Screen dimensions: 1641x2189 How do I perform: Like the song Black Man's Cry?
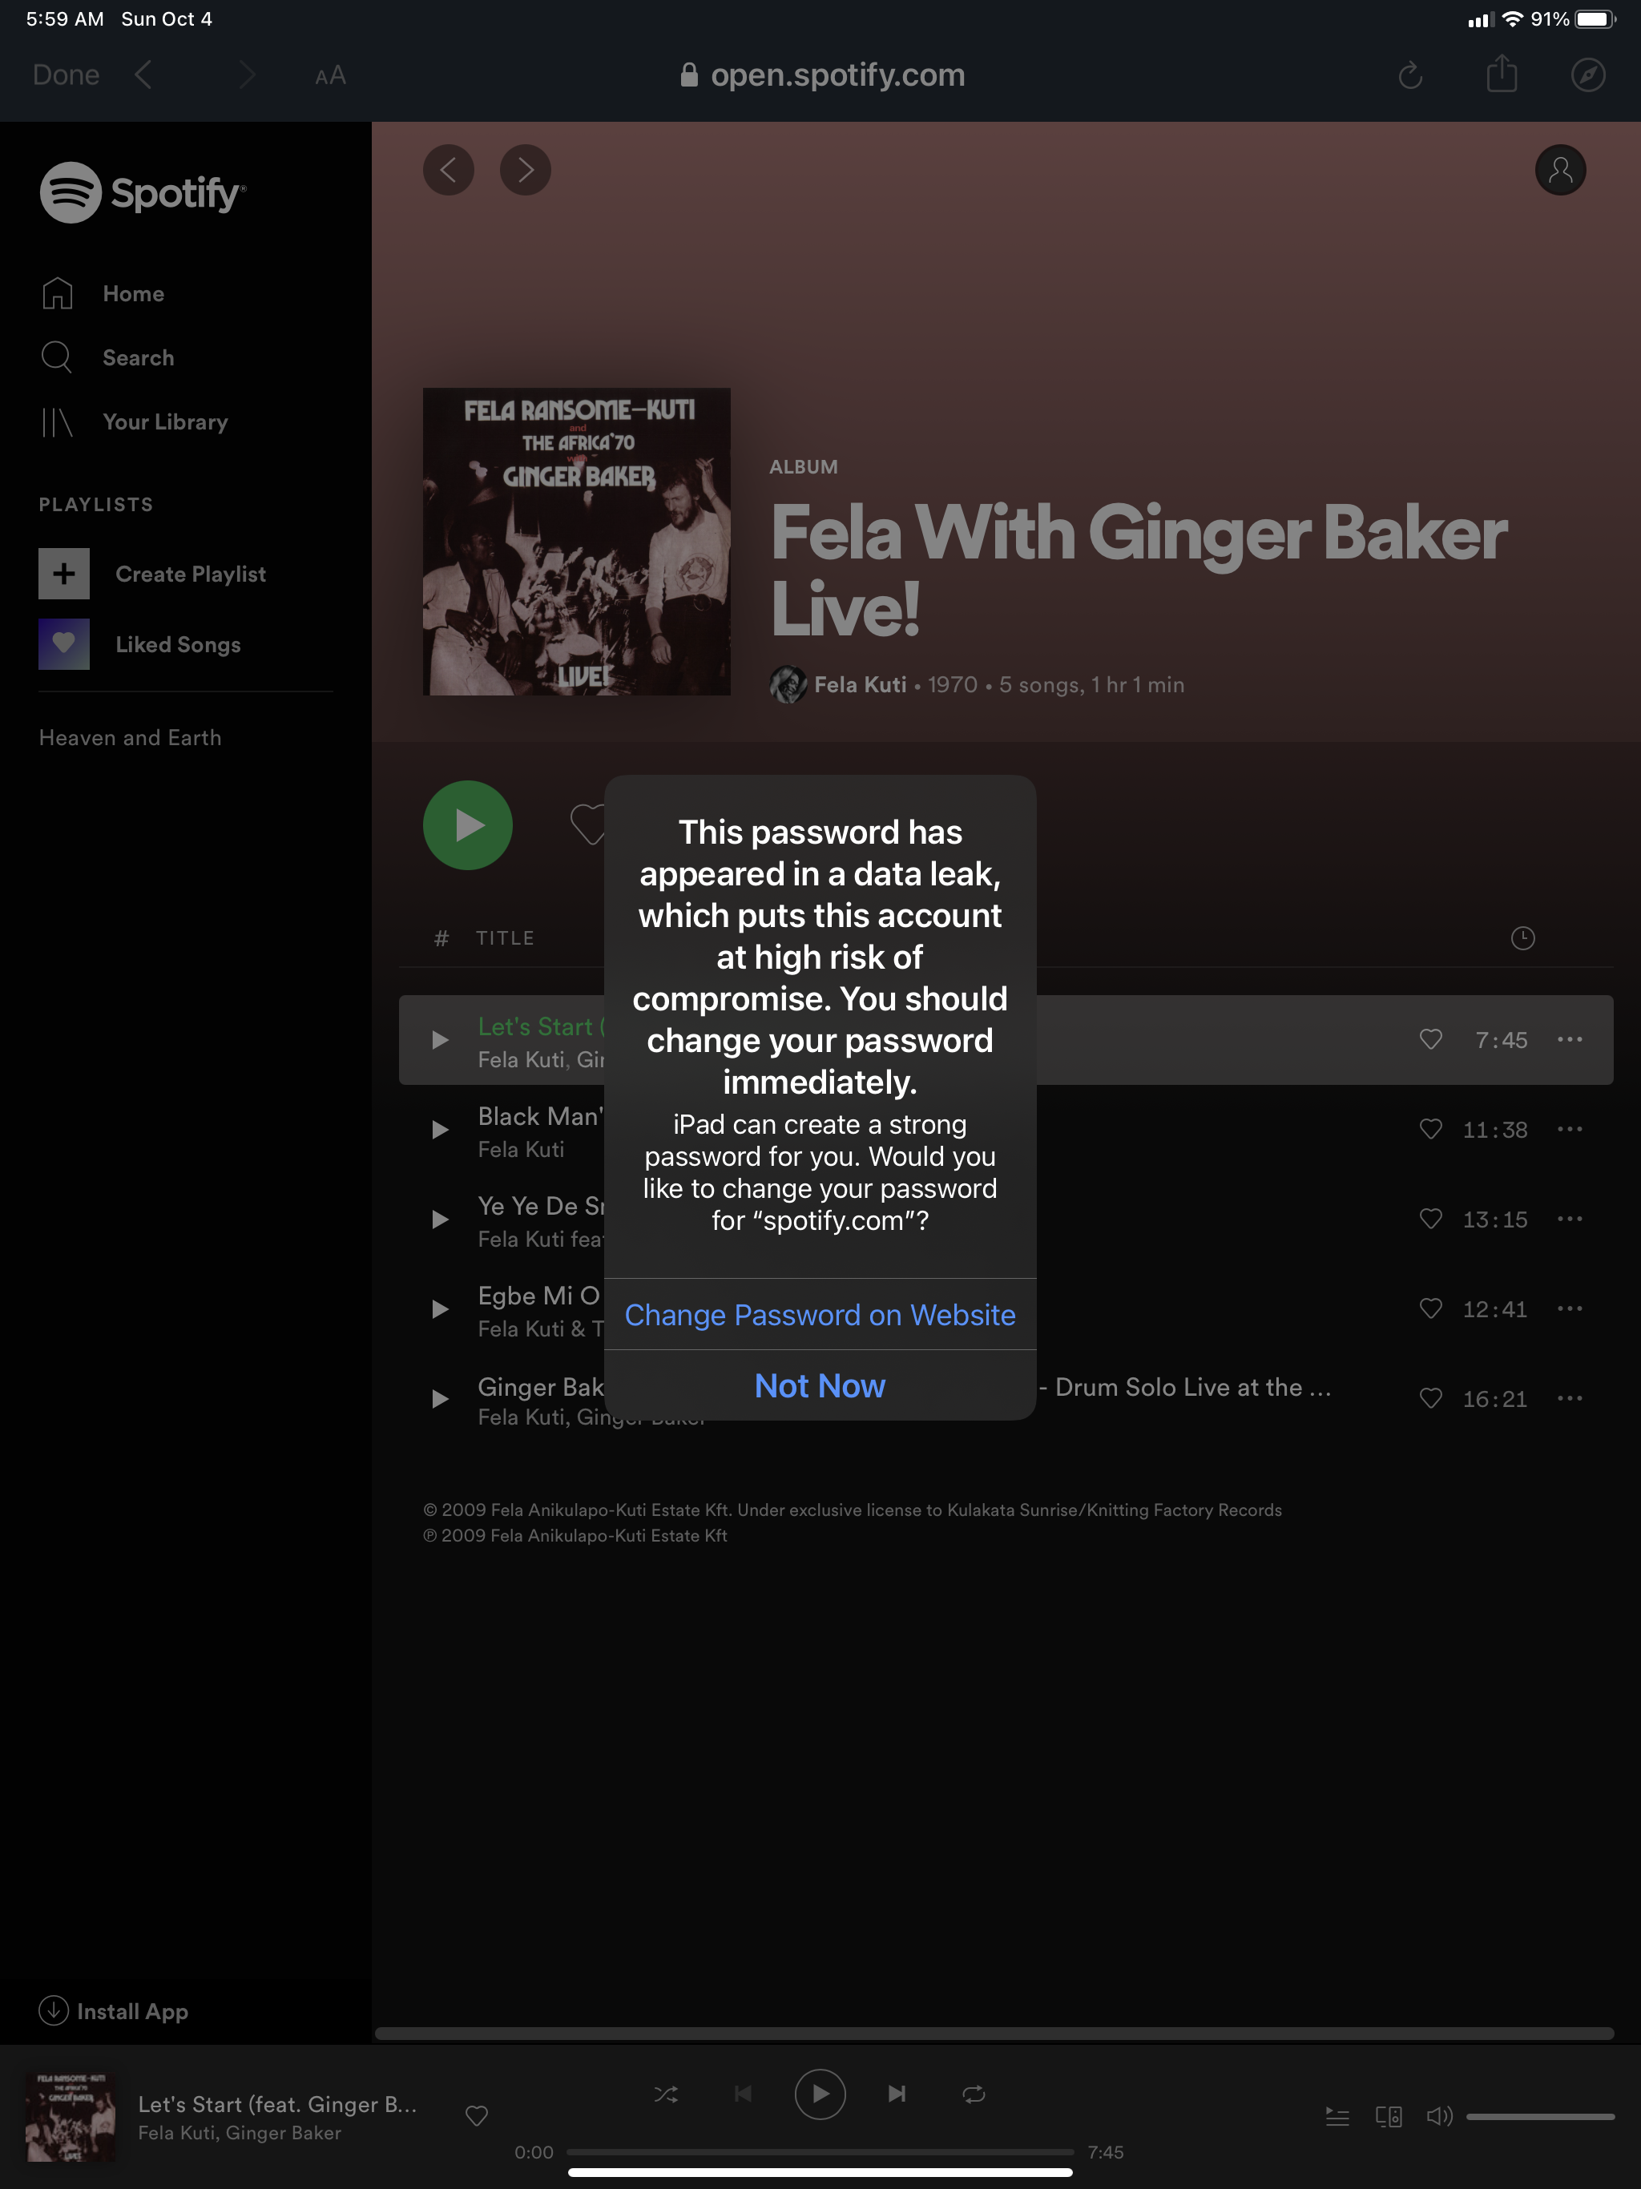(1430, 1129)
